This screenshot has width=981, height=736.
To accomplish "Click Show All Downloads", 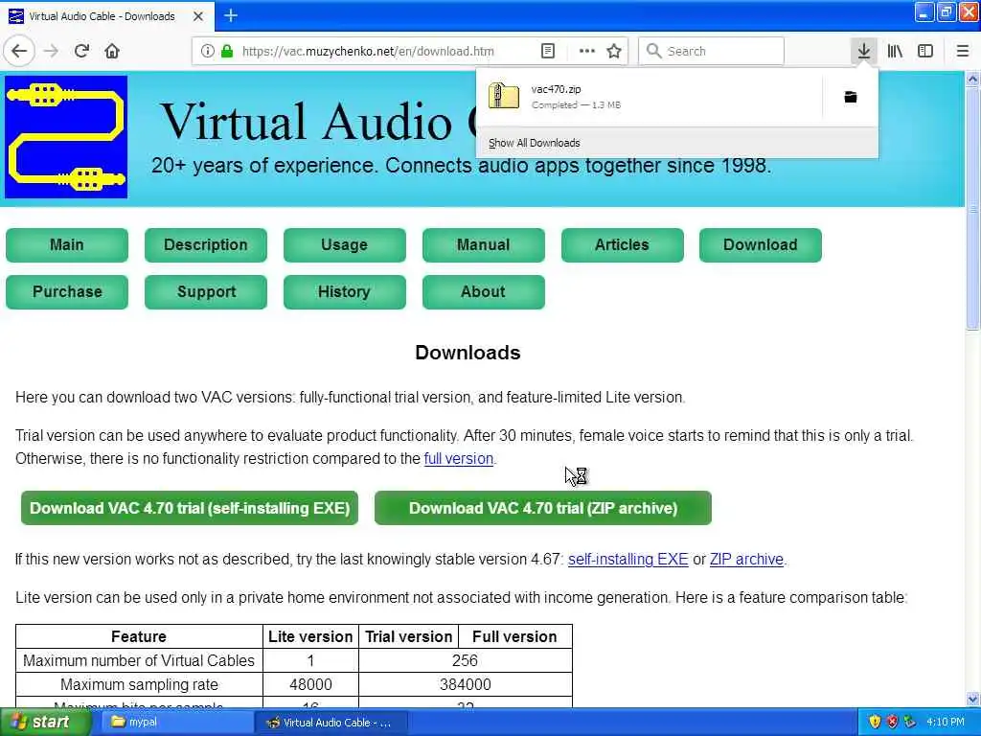I will 535,143.
